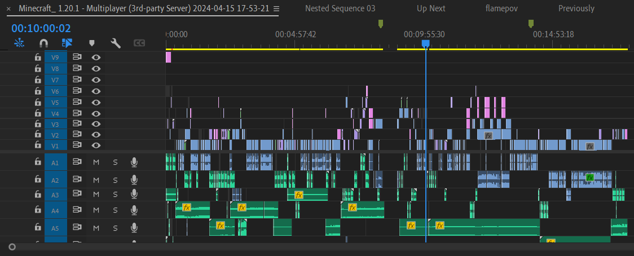Screen dimensions: 634x256
Task: Click gray fx badge on V1 clip
Action: coord(590,147)
